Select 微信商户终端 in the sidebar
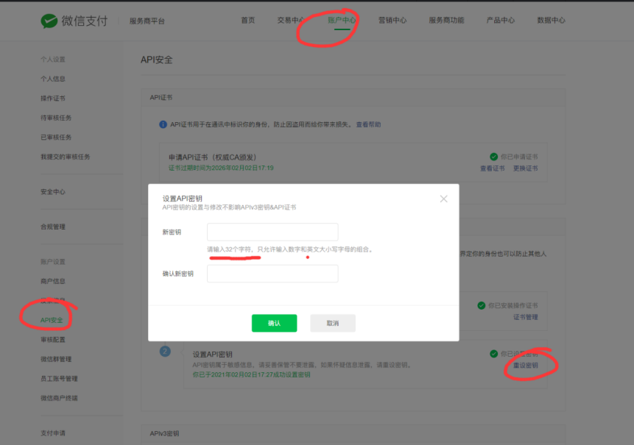Screen dimensions: 634x445 [x=59, y=398]
